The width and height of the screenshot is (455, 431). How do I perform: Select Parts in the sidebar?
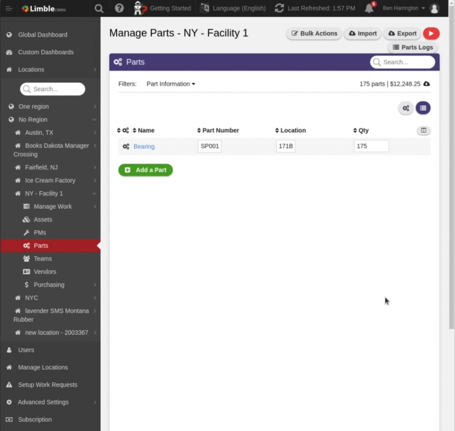51,245
